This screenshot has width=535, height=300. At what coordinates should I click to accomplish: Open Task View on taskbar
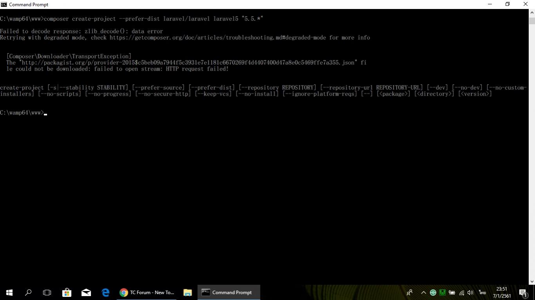pos(47,292)
